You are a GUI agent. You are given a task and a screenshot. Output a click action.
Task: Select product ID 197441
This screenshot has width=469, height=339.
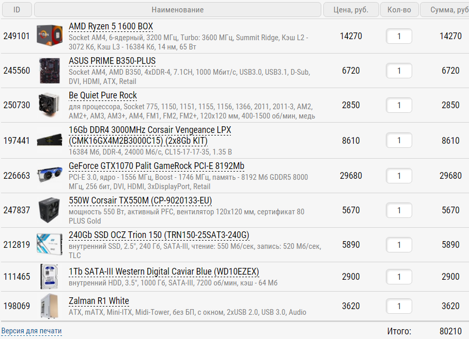click(x=17, y=141)
